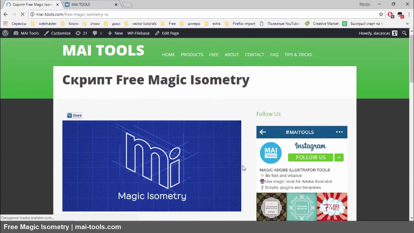This screenshot has width=414, height=233.
Task: Click the admin bar search magnifier
Action: [404, 33]
